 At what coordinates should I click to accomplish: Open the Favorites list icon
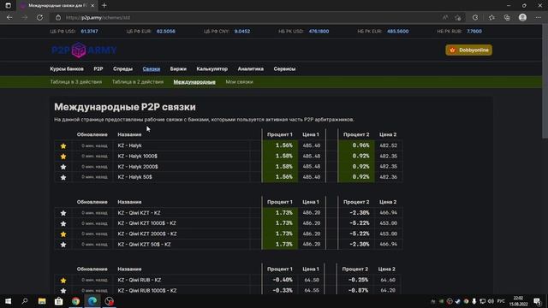(491, 17)
